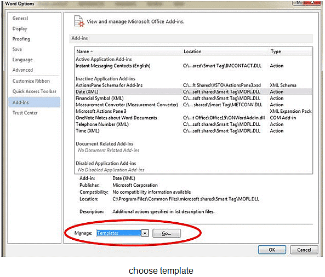Image resolution: width=325 pixels, height=277 pixels.
Task: Open the Manage dropdown arrow
Action: pos(145,233)
